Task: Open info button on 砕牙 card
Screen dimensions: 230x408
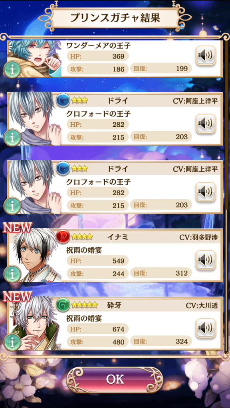Action: pos(12,342)
